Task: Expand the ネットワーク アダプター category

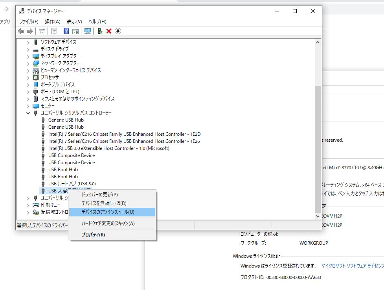Action: [28, 63]
